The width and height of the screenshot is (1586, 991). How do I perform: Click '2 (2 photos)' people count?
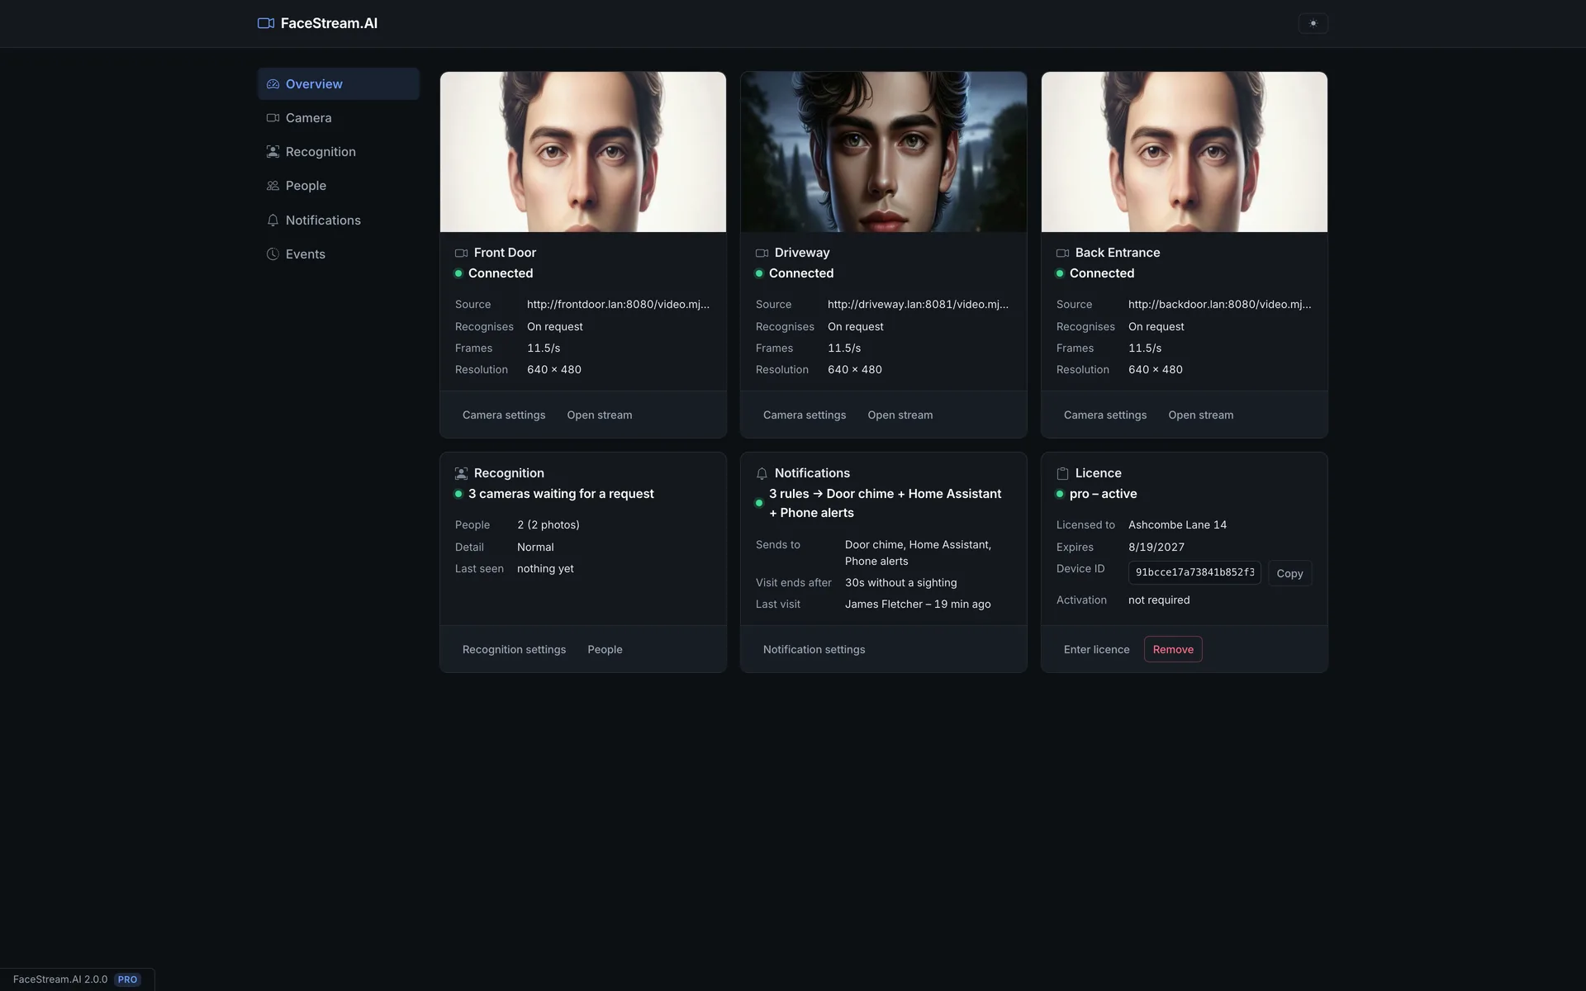click(x=548, y=525)
